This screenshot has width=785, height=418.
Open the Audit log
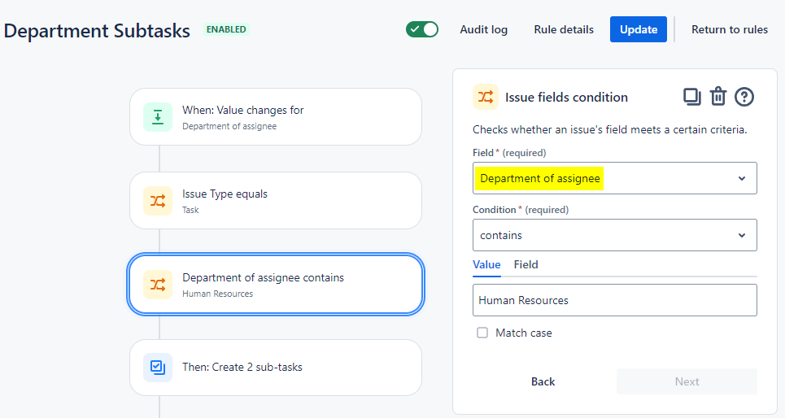483,29
